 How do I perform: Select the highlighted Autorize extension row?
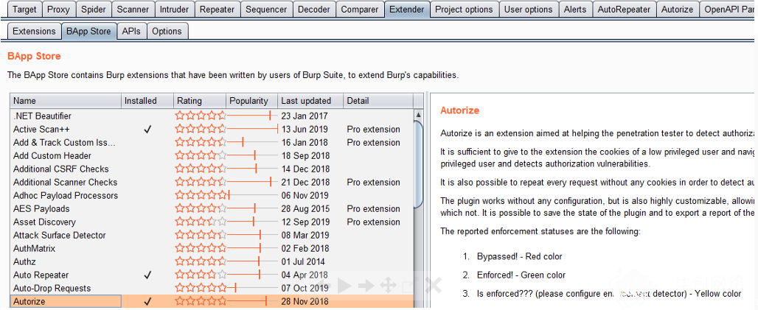[x=212, y=302]
